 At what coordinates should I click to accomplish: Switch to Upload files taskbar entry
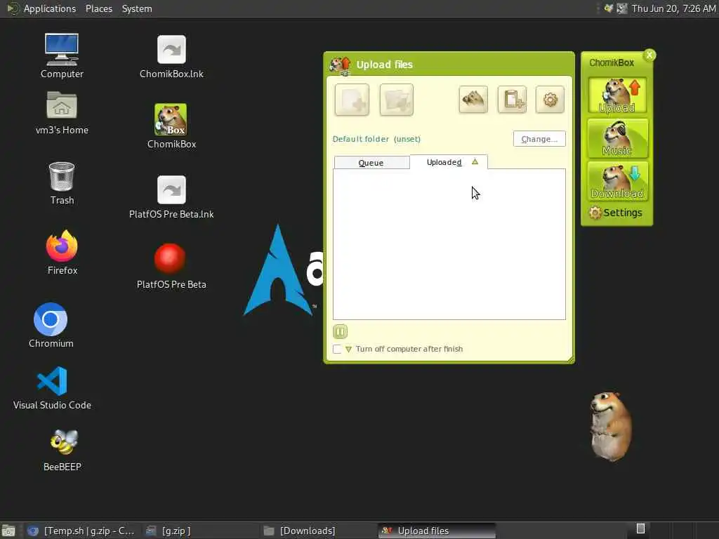pos(437,531)
